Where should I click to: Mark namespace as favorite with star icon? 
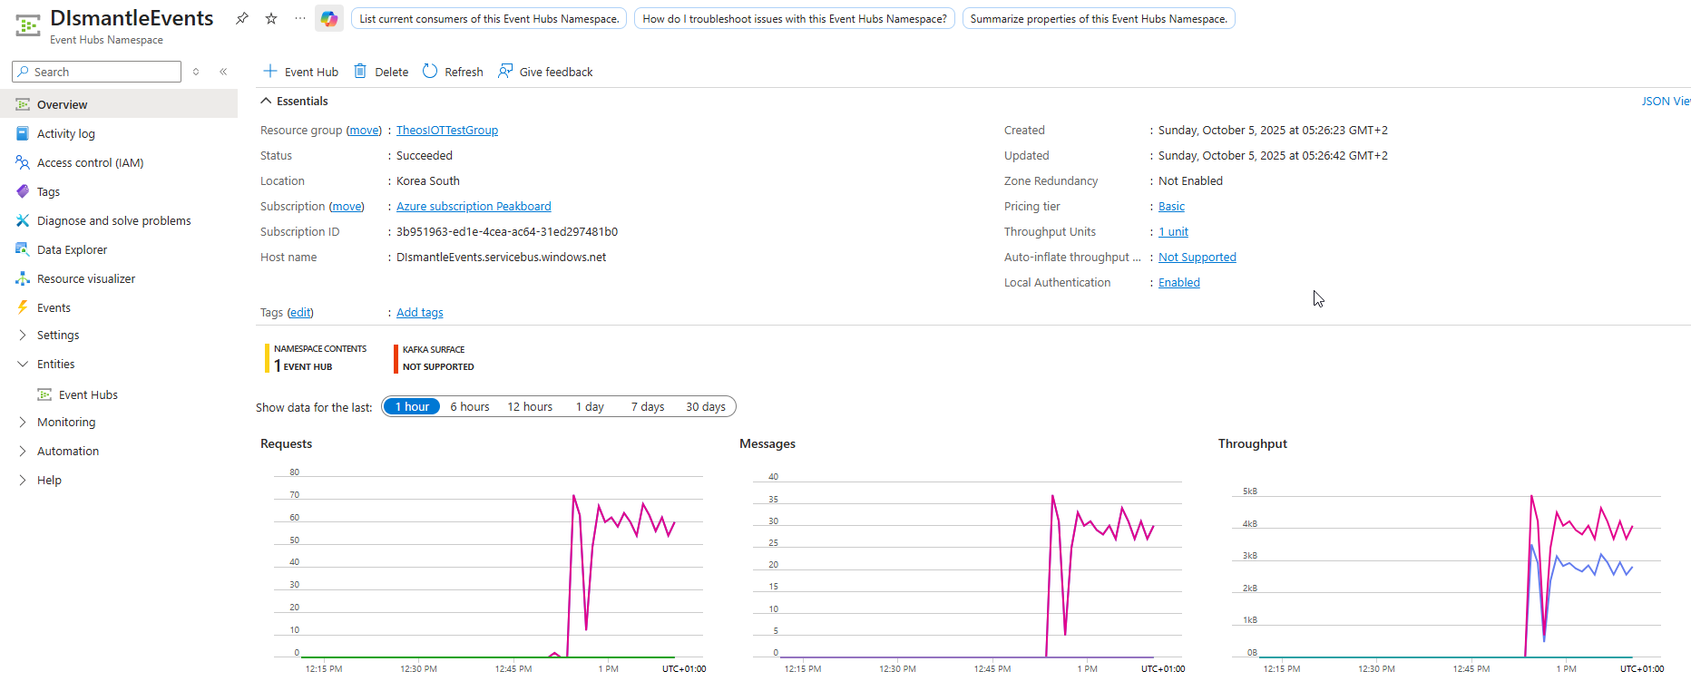(x=271, y=18)
